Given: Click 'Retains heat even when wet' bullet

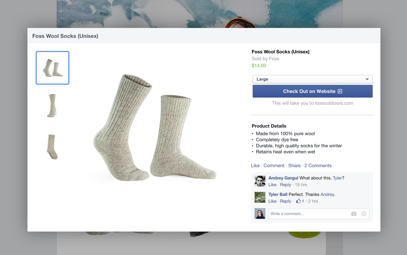Looking at the screenshot, I should 285,152.
